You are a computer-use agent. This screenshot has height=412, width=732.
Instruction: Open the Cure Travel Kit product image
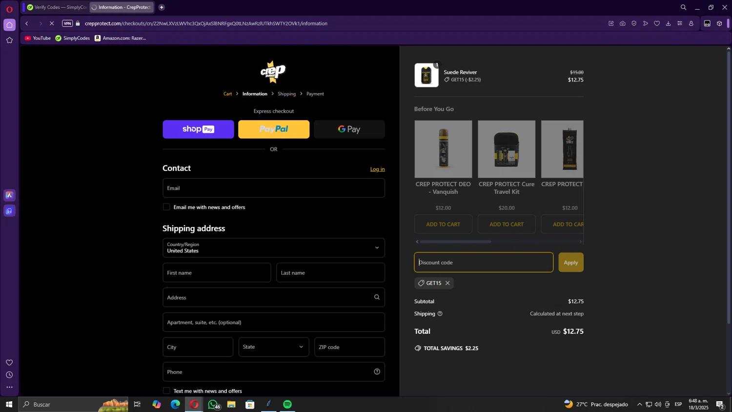507,149
